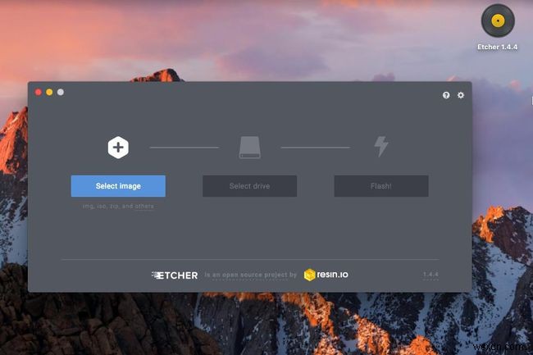
Task: Click the Flash! button
Action: [381, 186]
